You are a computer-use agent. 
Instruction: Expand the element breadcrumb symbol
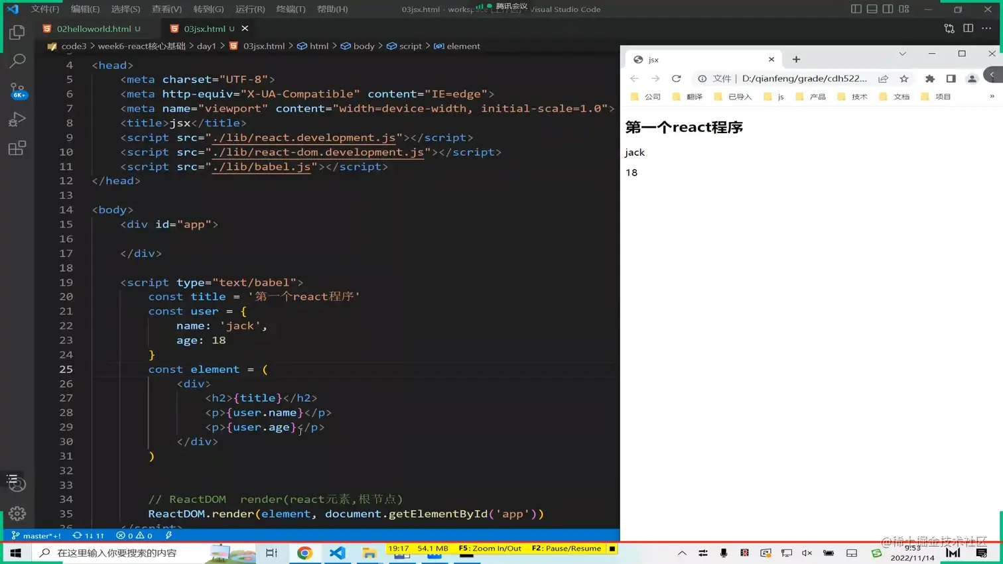(x=463, y=46)
